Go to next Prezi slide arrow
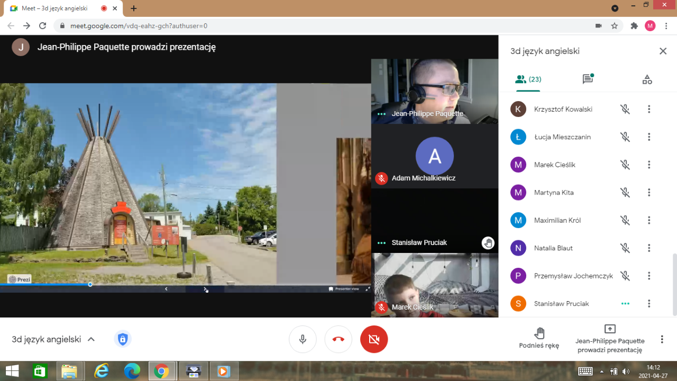 (x=205, y=289)
